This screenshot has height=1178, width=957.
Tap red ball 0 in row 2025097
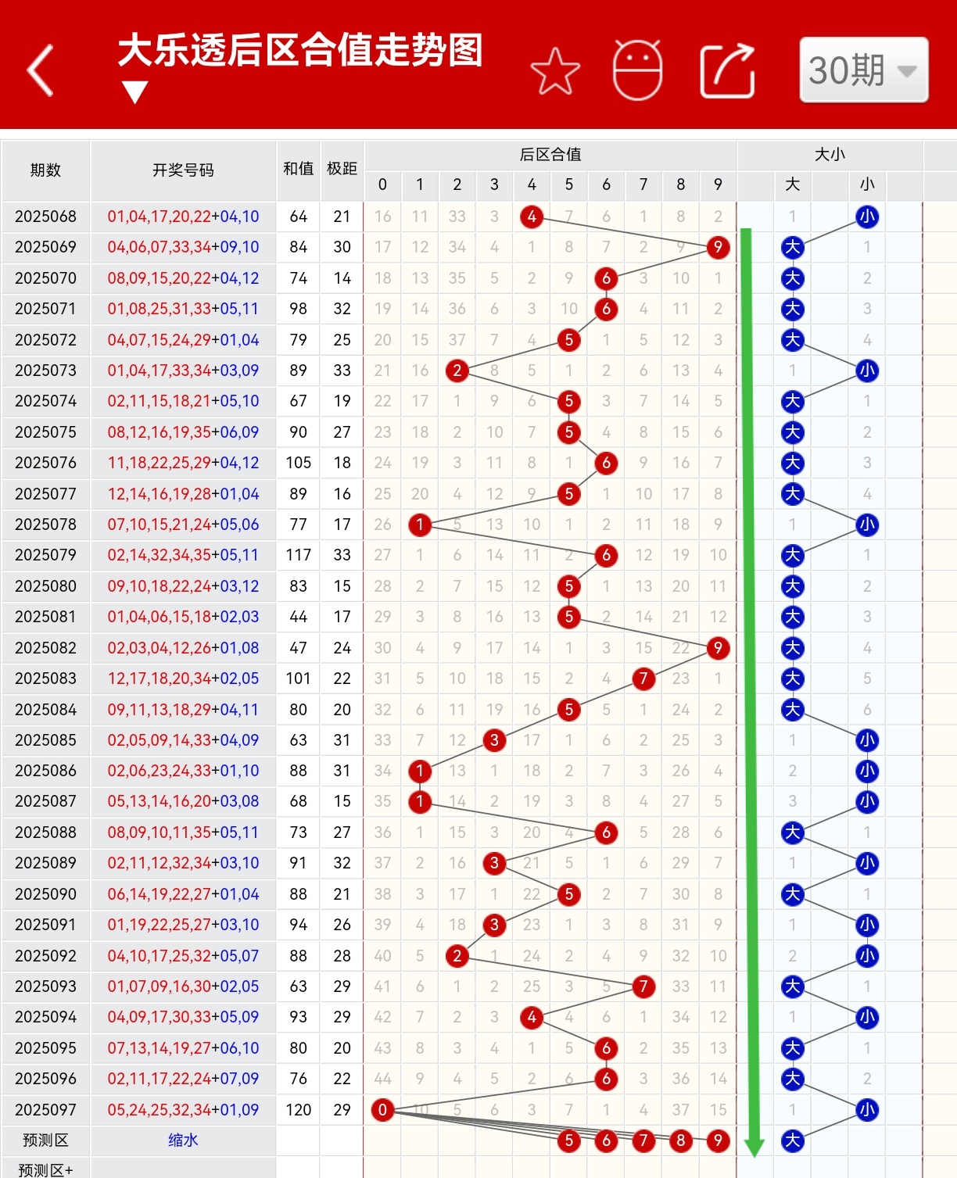click(x=382, y=1110)
